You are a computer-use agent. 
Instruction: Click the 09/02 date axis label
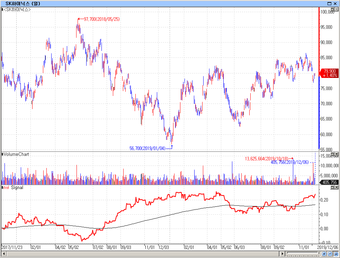click(279, 247)
